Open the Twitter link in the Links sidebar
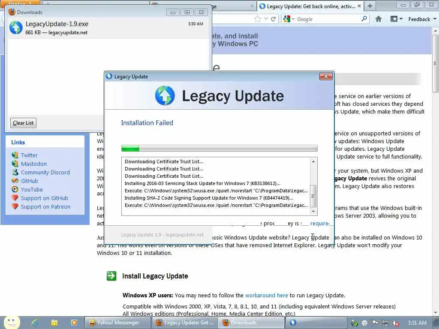Viewport: 439px width, 329px height. [29, 155]
